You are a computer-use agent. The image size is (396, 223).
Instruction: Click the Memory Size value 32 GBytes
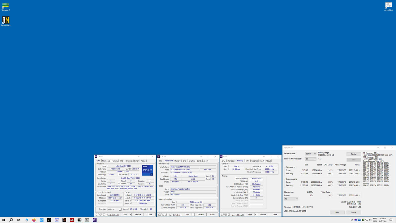[236, 169]
